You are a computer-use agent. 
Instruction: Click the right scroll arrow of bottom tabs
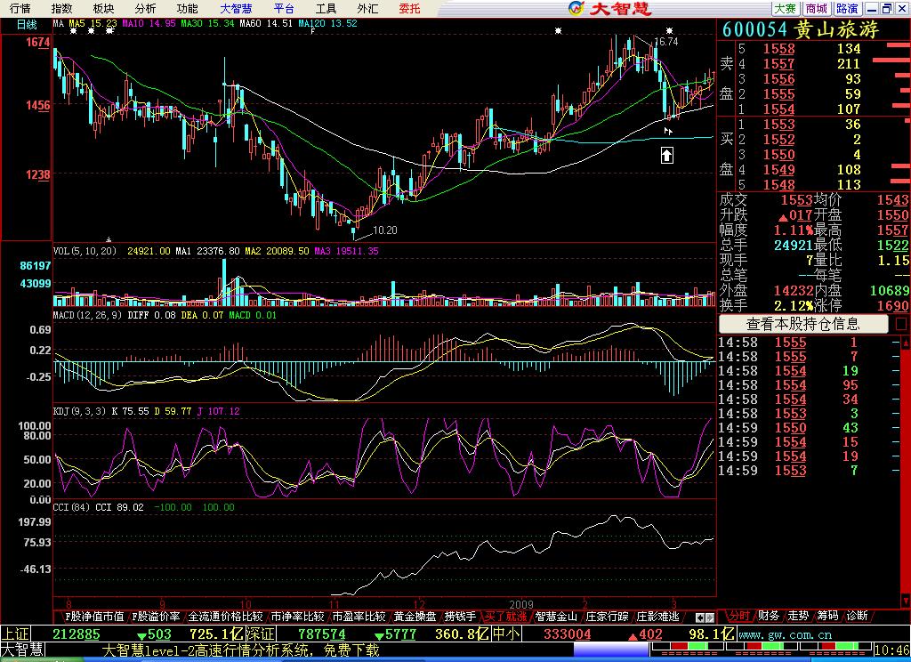pos(710,618)
